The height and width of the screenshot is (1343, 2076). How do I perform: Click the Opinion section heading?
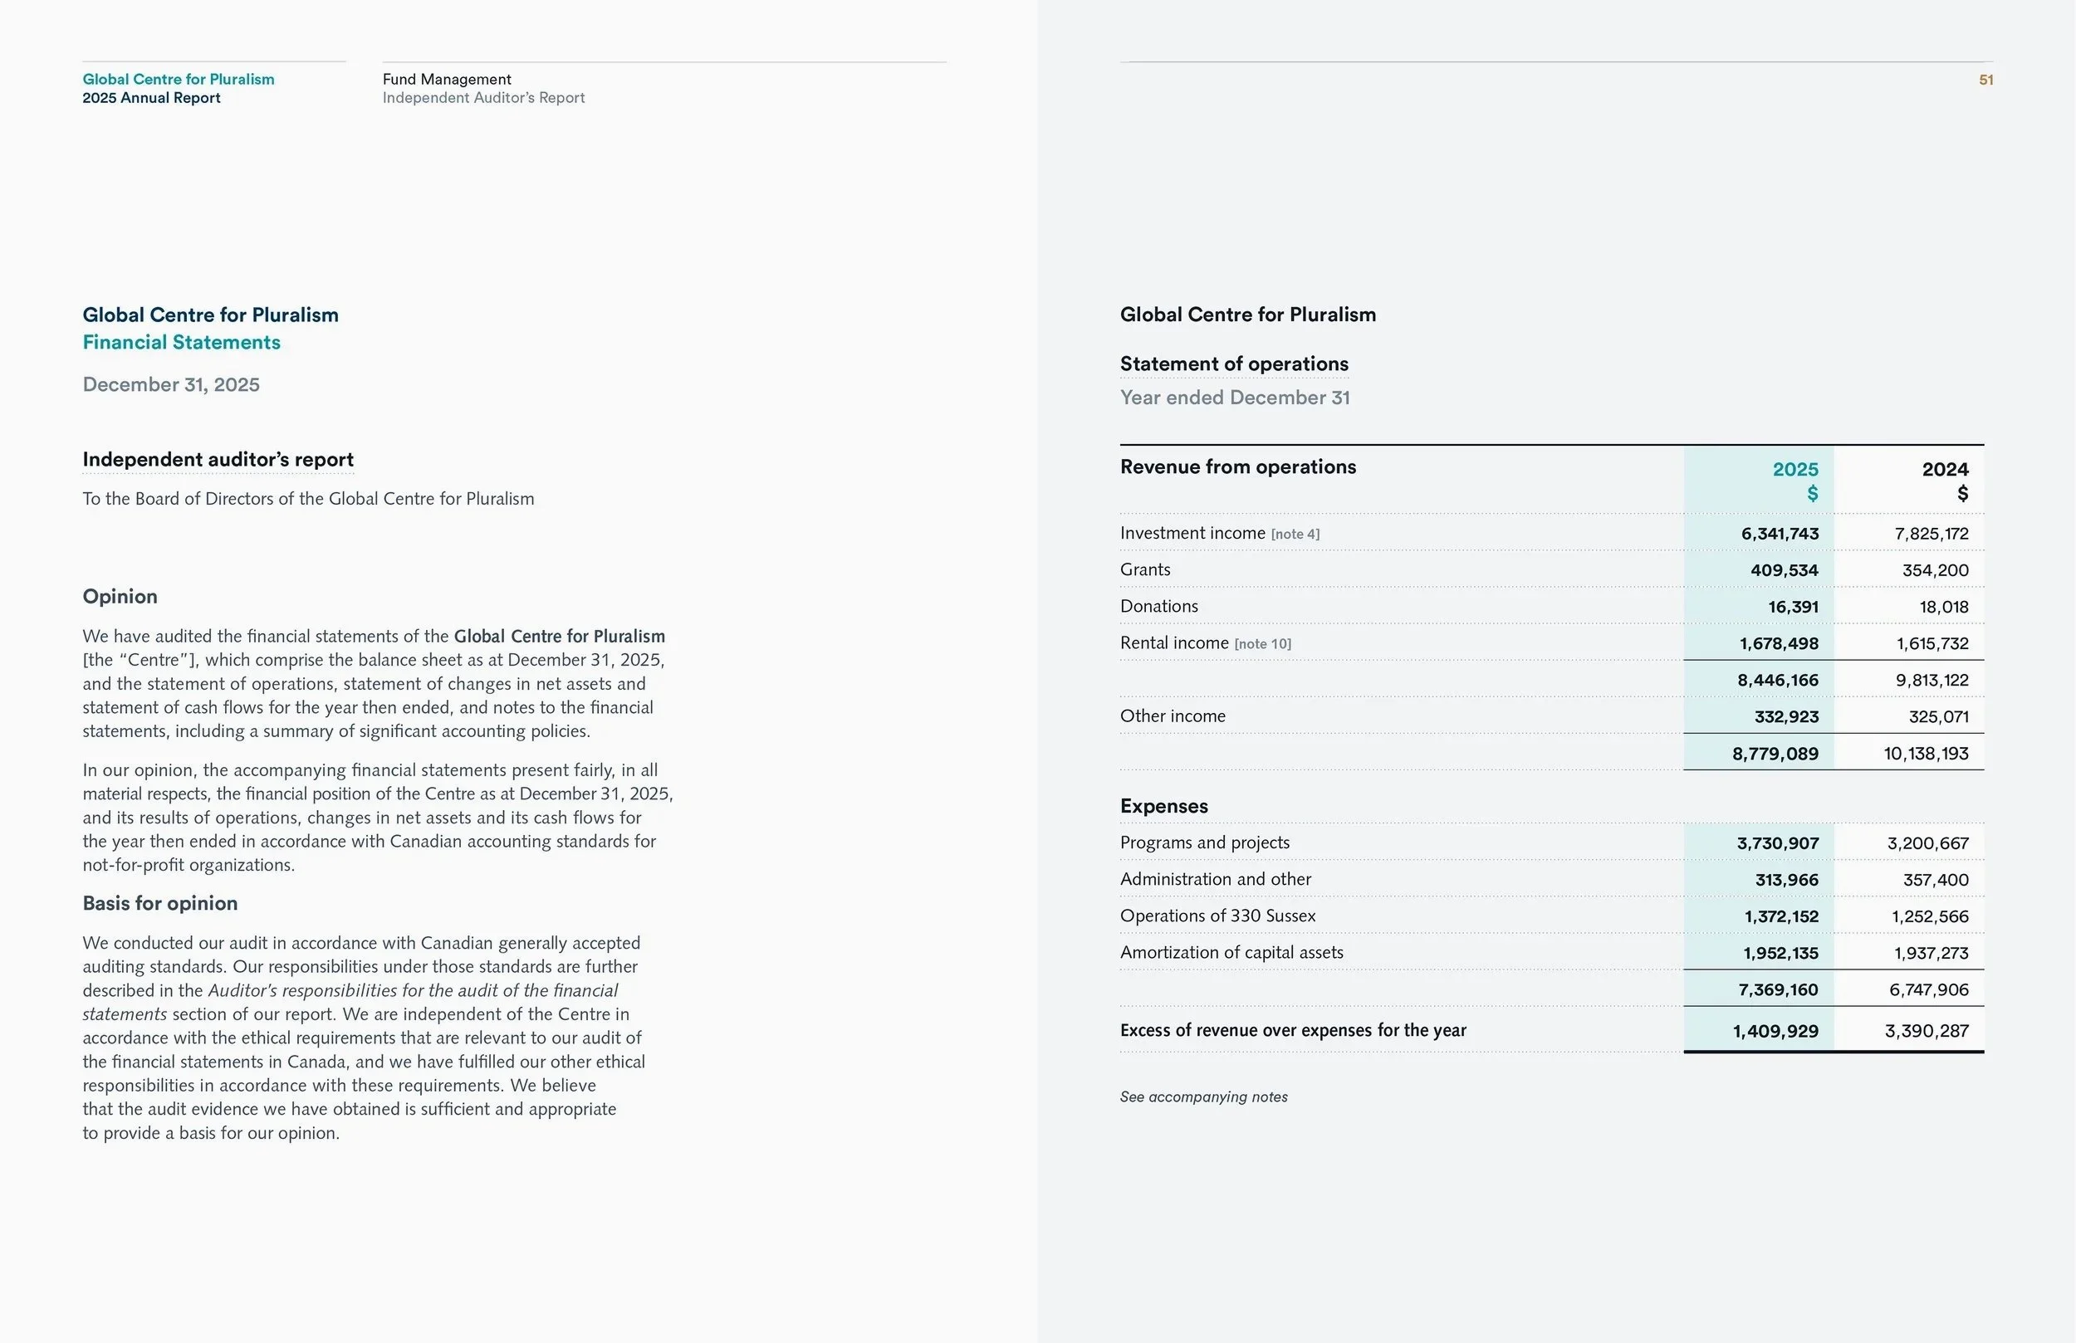click(120, 597)
